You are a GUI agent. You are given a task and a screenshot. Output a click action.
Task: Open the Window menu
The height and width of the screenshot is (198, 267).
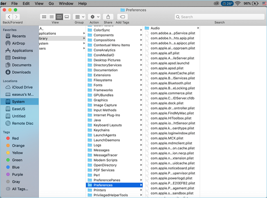click(x=66, y=4)
